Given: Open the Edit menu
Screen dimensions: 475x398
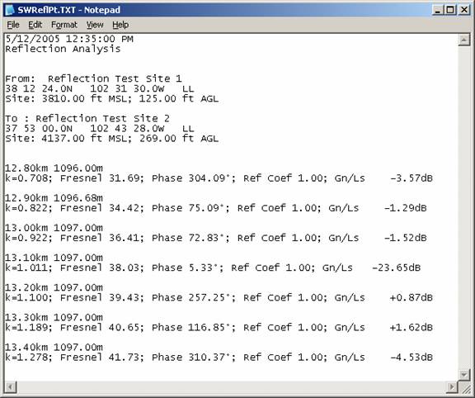Looking at the screenshot, I should (35, 25).
